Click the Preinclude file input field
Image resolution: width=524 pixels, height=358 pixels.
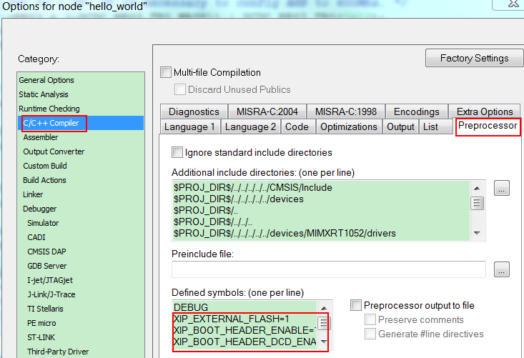point(329,269)
